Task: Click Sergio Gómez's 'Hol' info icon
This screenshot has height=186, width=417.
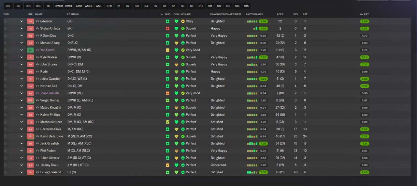Action: [x=30, y=100]
